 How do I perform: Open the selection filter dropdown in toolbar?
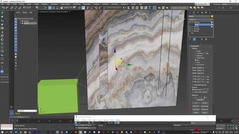coord(27,7)
